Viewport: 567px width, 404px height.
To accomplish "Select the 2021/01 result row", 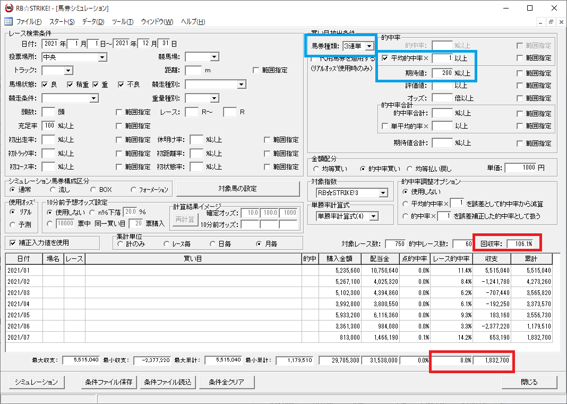I will pos(279,271).
